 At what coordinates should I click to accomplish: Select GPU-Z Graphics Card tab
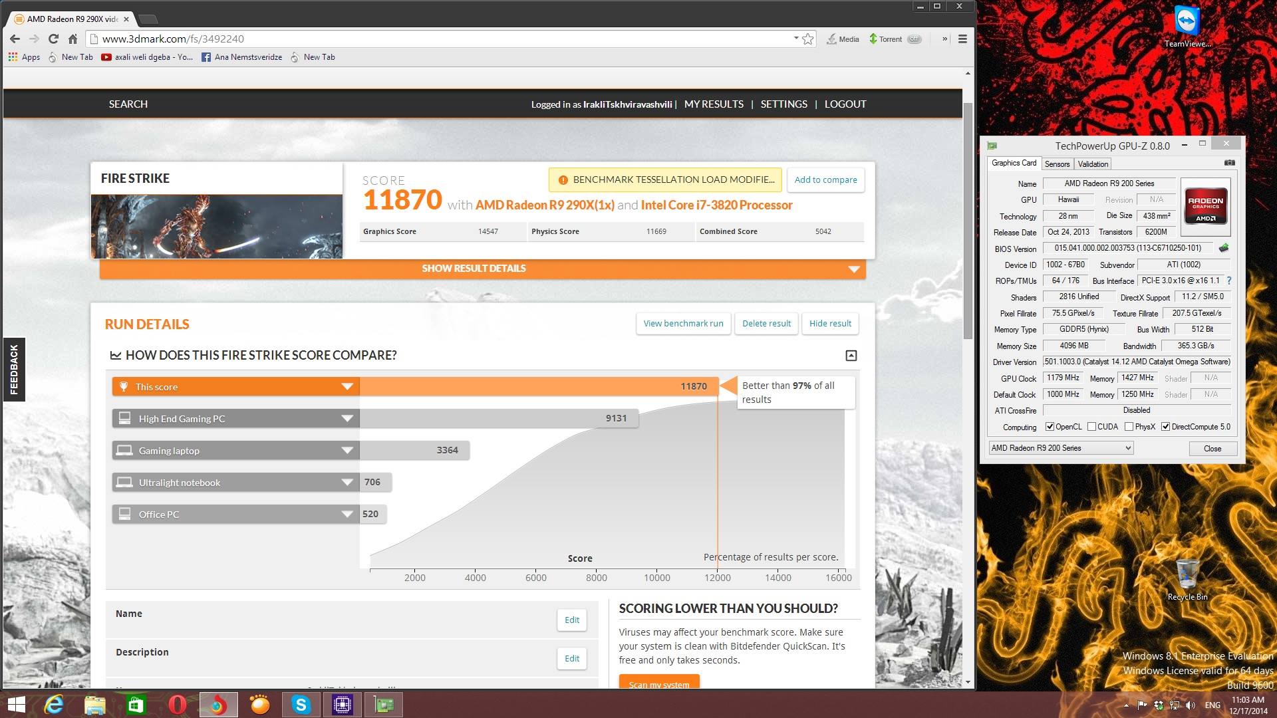pyautogui.click(x=1014, y=163)
